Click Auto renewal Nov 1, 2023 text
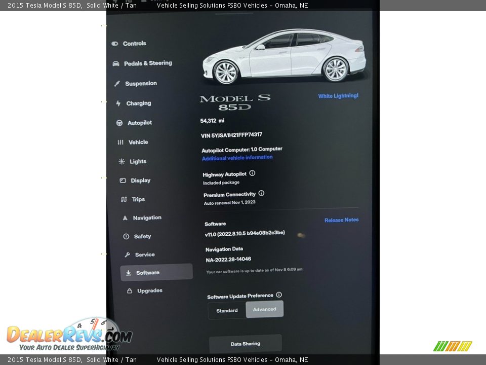 point(230,203)
